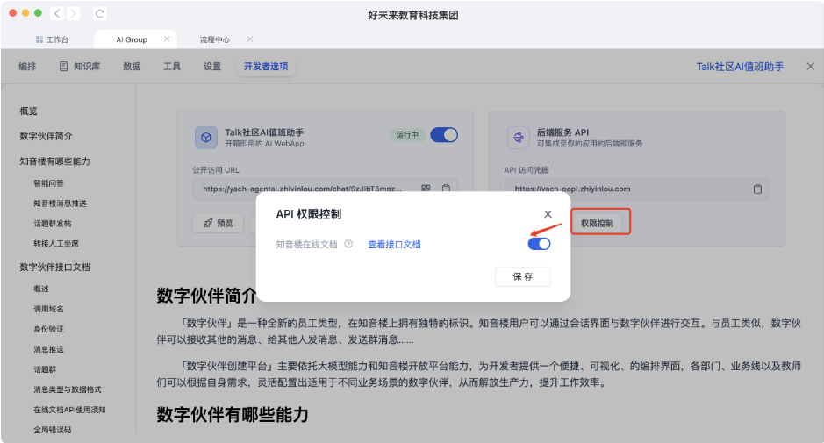Open the 查看接口文档 link

[x=394, y=245]
